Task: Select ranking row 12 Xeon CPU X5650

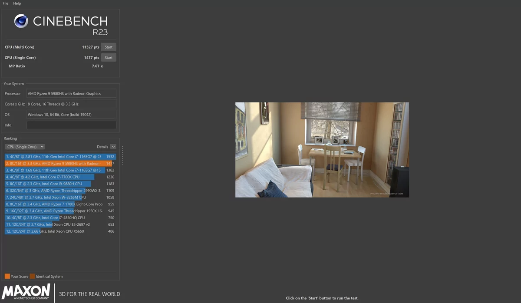Action: click(60, 231)
